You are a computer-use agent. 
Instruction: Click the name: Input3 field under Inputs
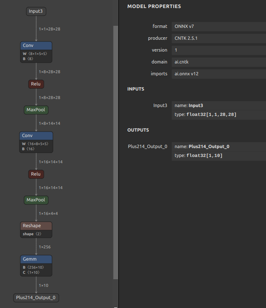pos(218,105)
